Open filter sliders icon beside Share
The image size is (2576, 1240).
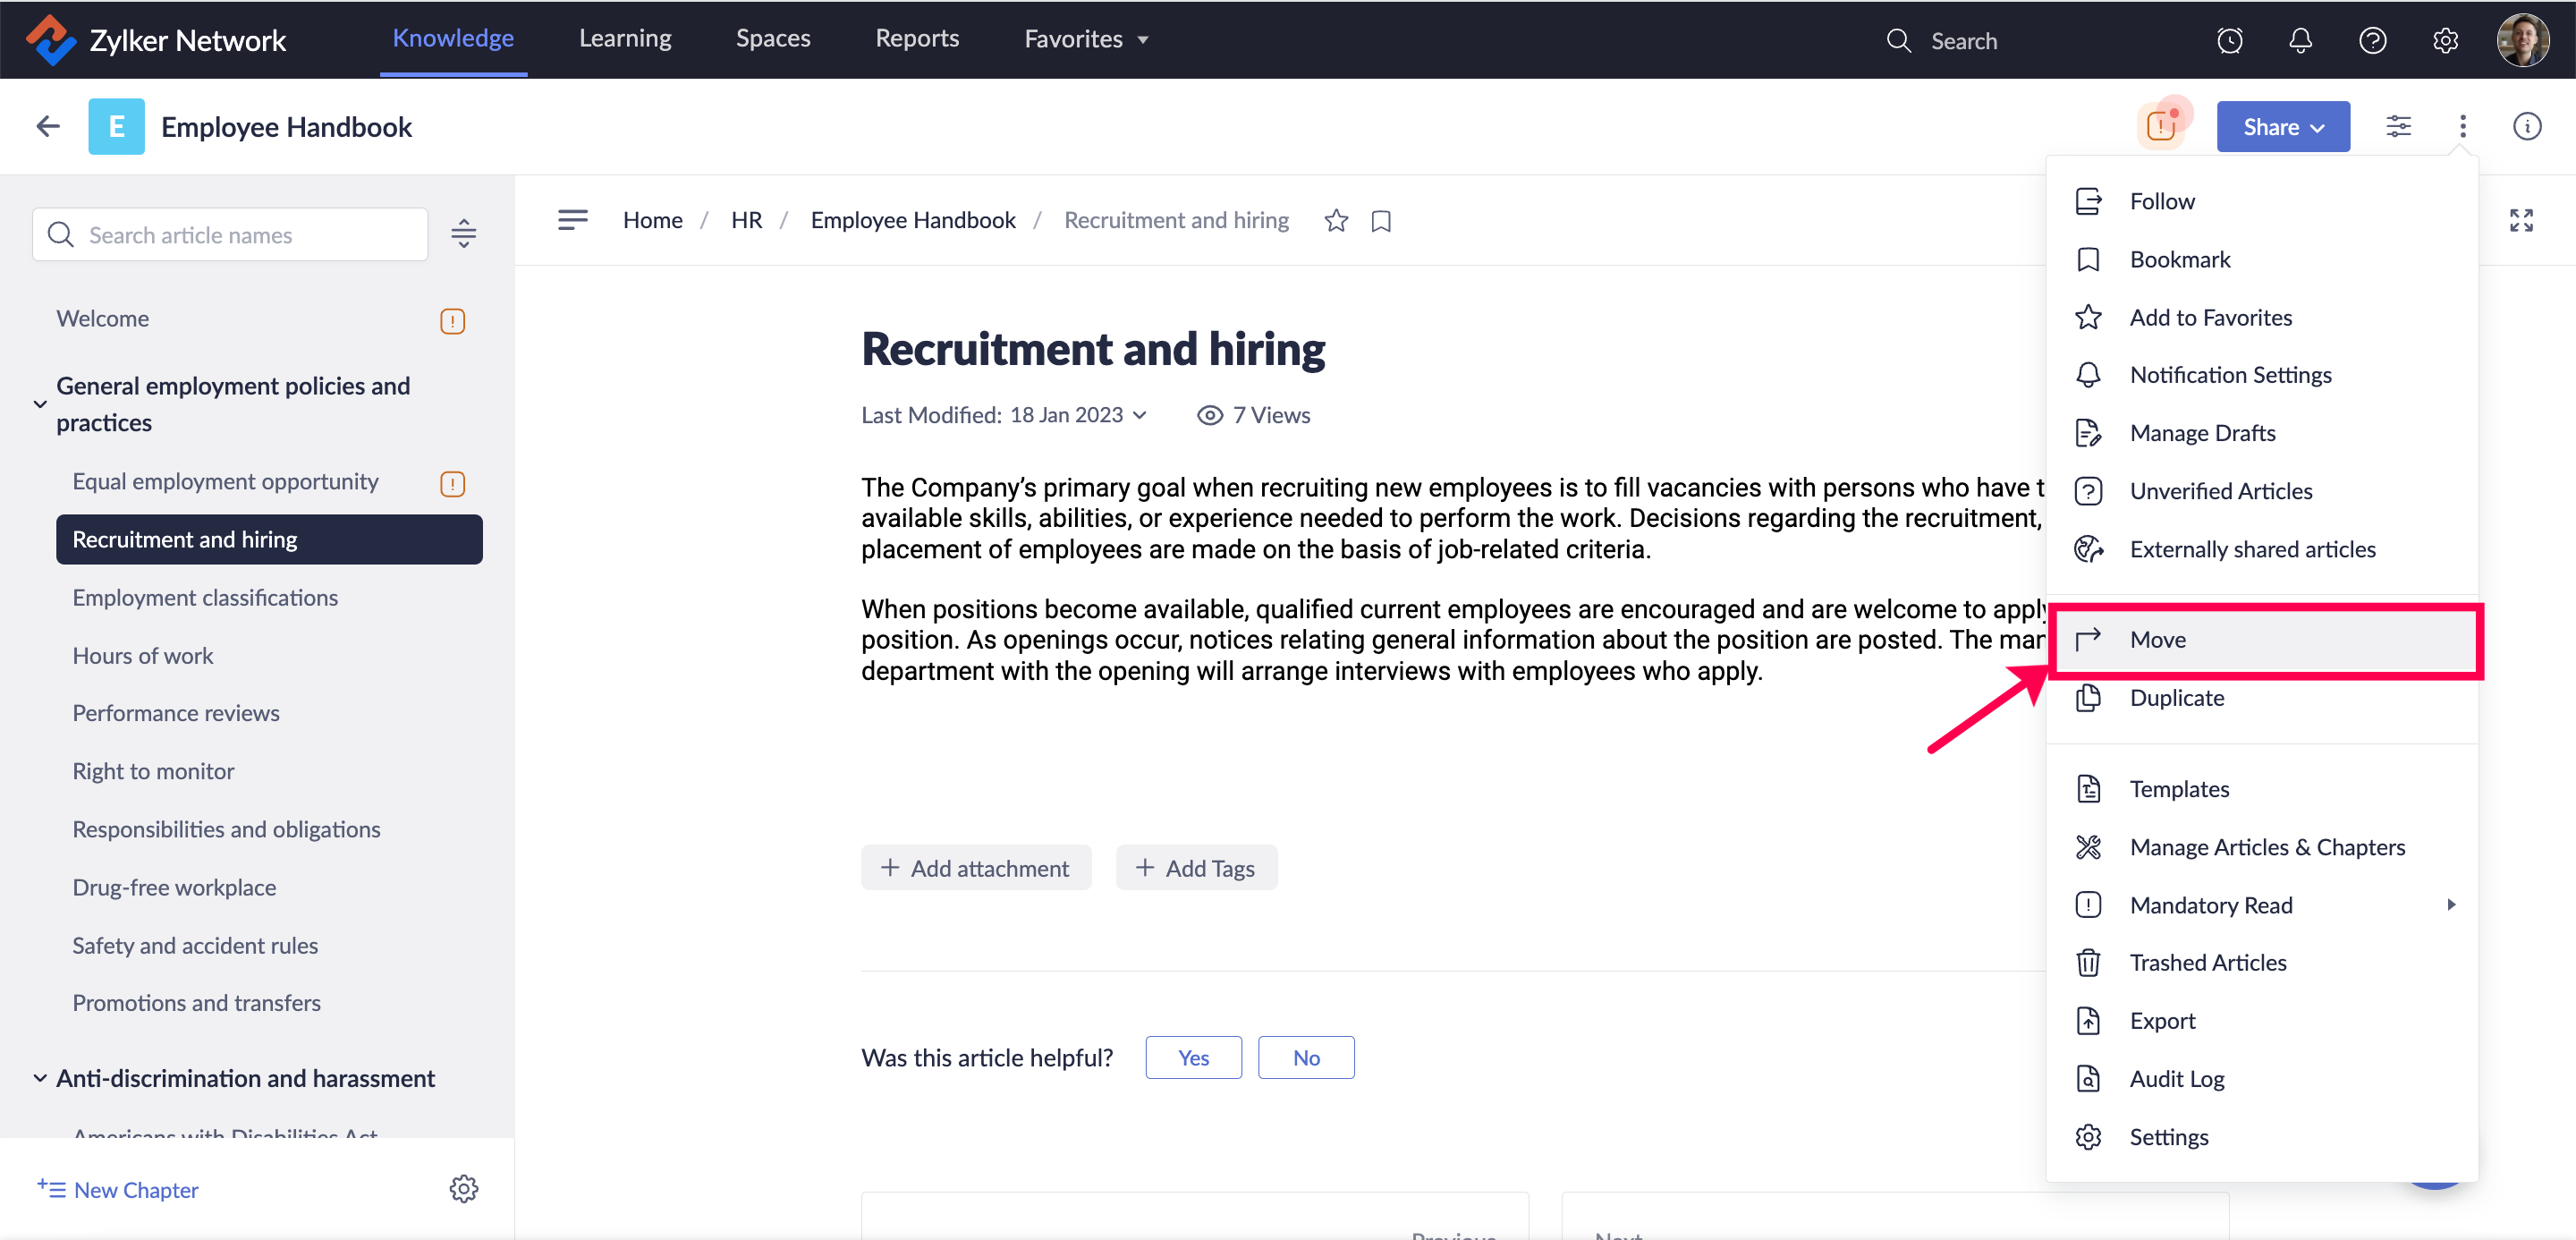[x=2398, y=126]
